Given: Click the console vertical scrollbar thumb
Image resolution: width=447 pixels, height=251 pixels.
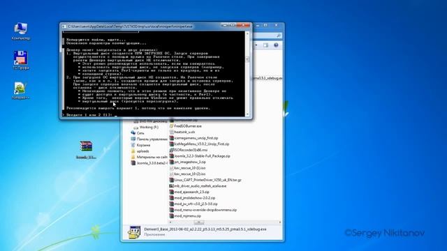Looking at the screenshot, I should 247,59.
